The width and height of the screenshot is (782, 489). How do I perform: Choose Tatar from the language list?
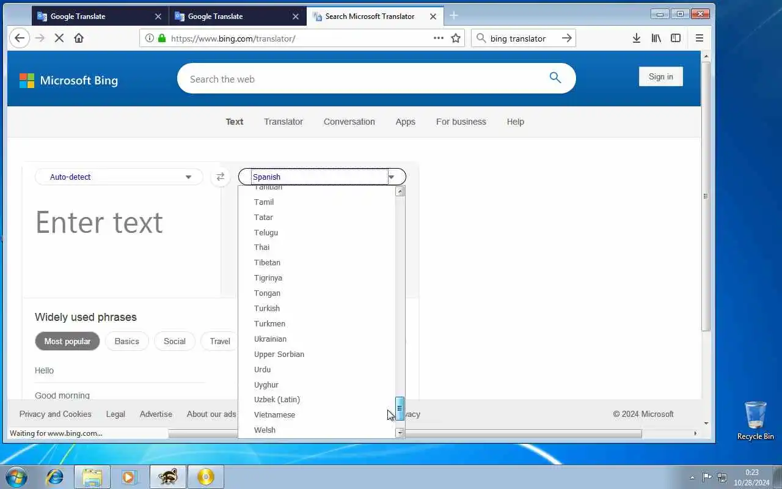pos(317,217)
